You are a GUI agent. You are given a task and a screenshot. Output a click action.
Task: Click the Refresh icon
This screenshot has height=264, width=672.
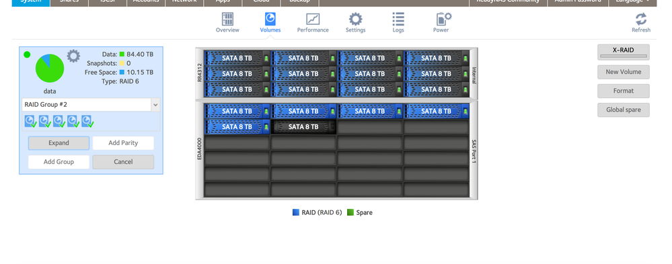[640, 19]
